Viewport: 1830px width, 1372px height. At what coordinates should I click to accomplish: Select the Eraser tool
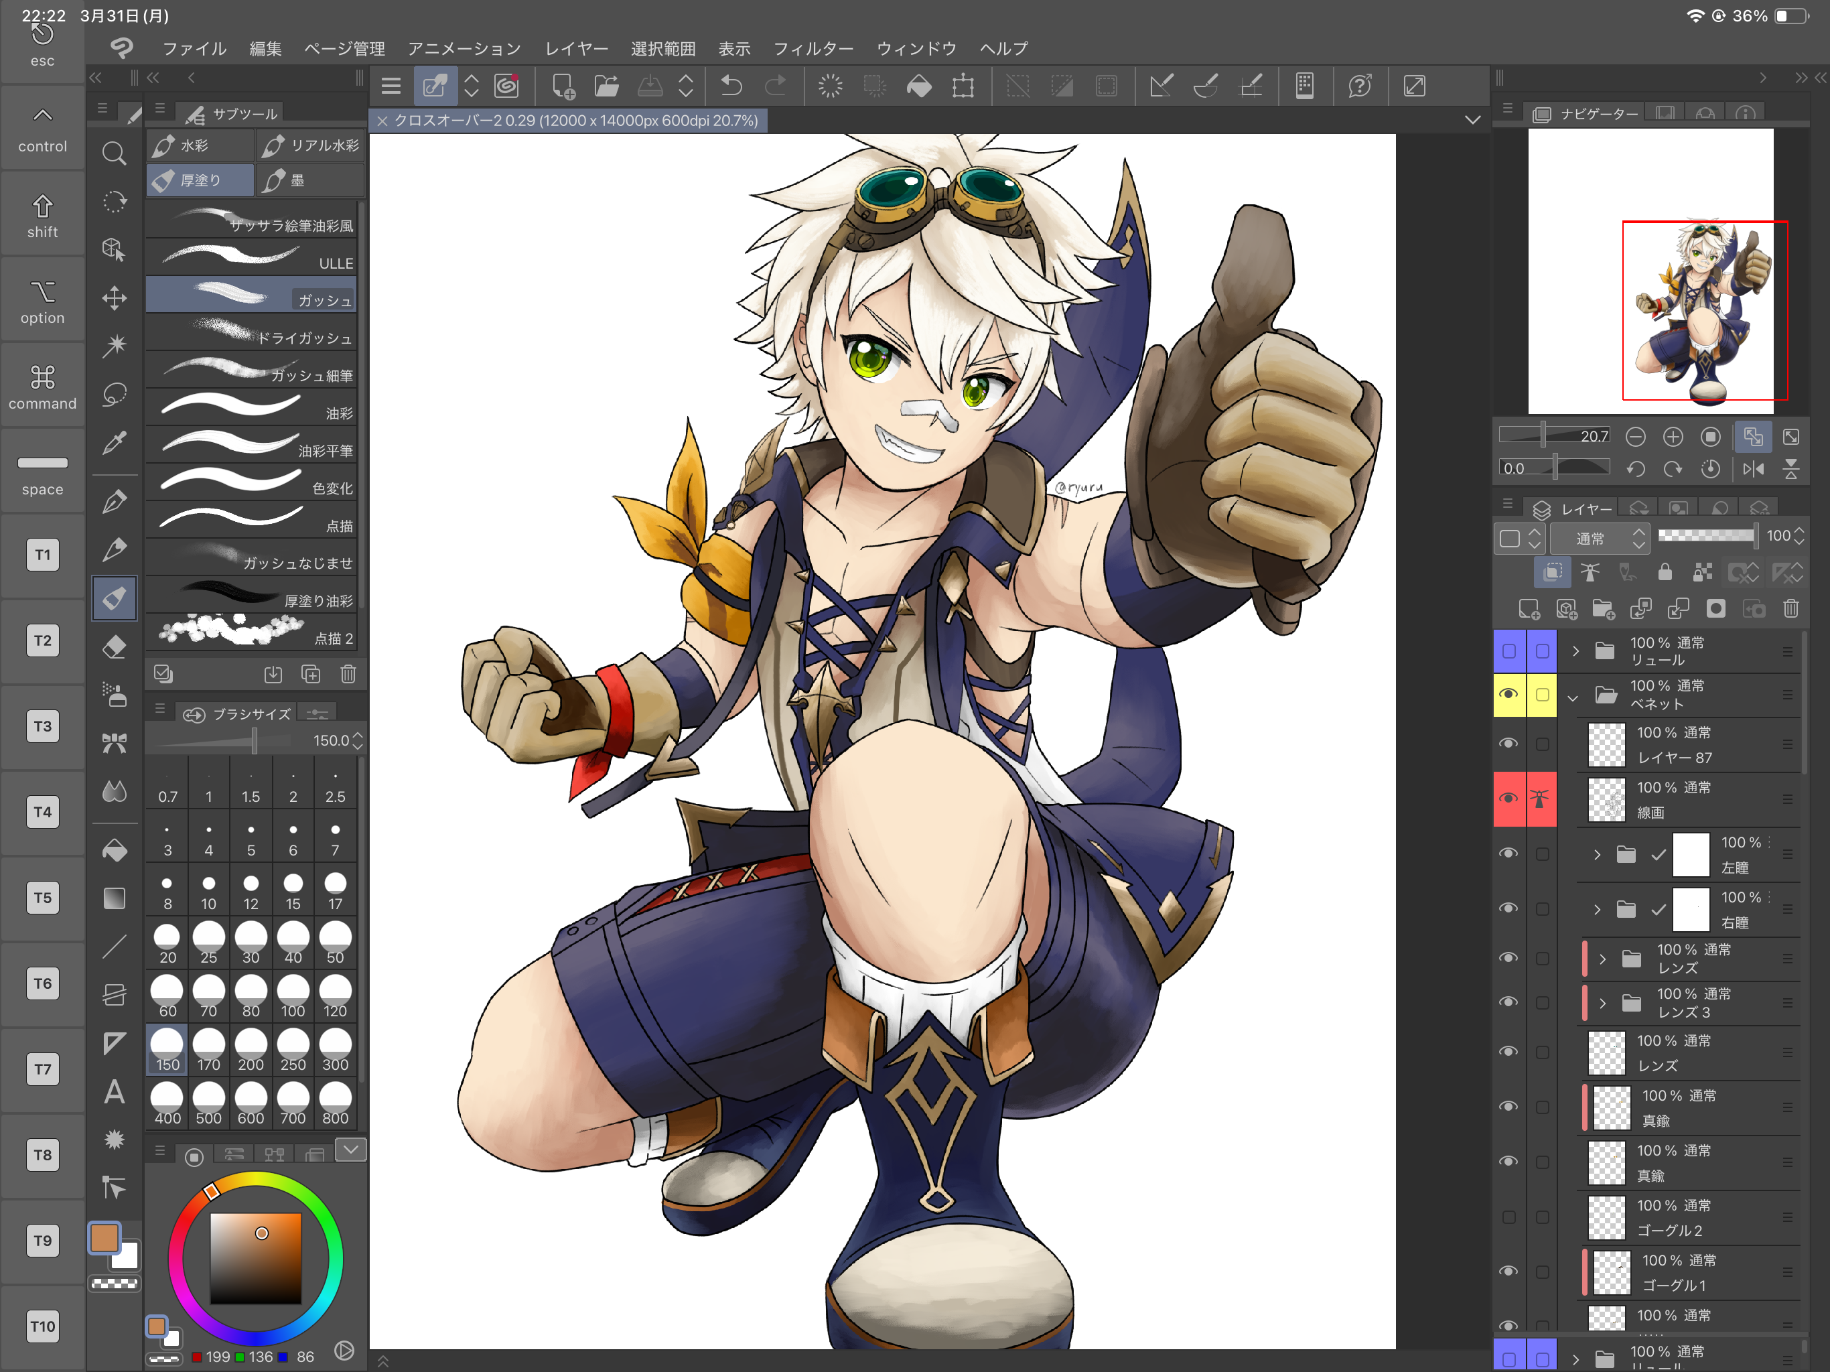click(x=114, y=646)
